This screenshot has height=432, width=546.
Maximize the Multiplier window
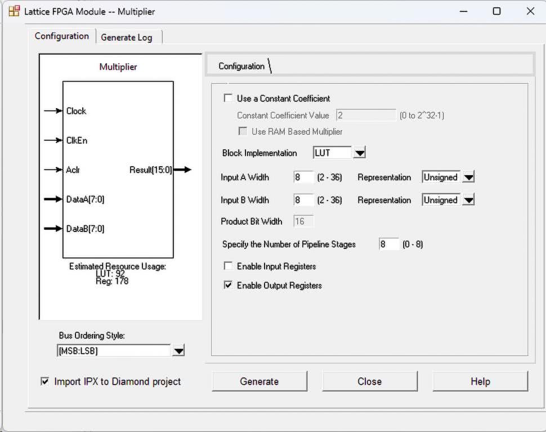496,11
